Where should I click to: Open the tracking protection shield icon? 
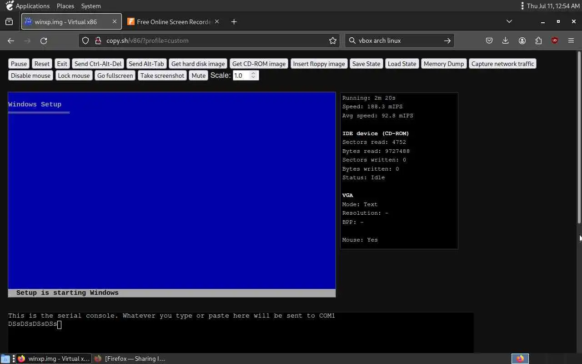85,40
